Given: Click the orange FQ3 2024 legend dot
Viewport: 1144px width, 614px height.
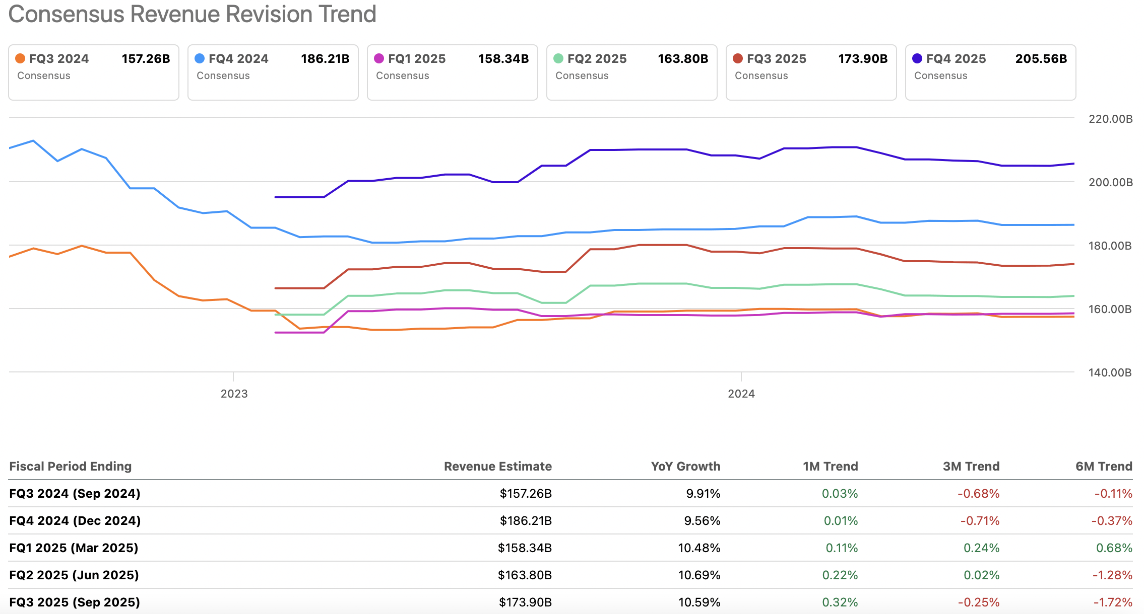Looking at the screenshot, I should pyautogui.click(x=20, y=58).
